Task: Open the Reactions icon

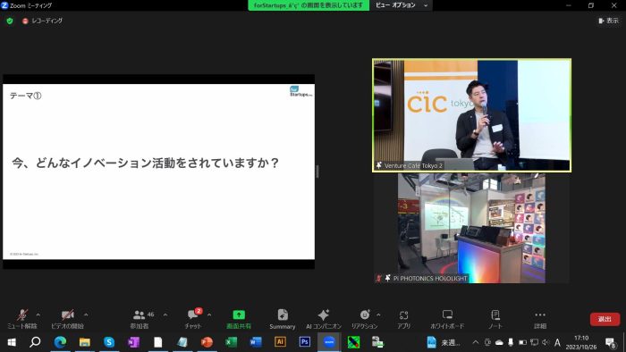Action: tap(365, 319)
